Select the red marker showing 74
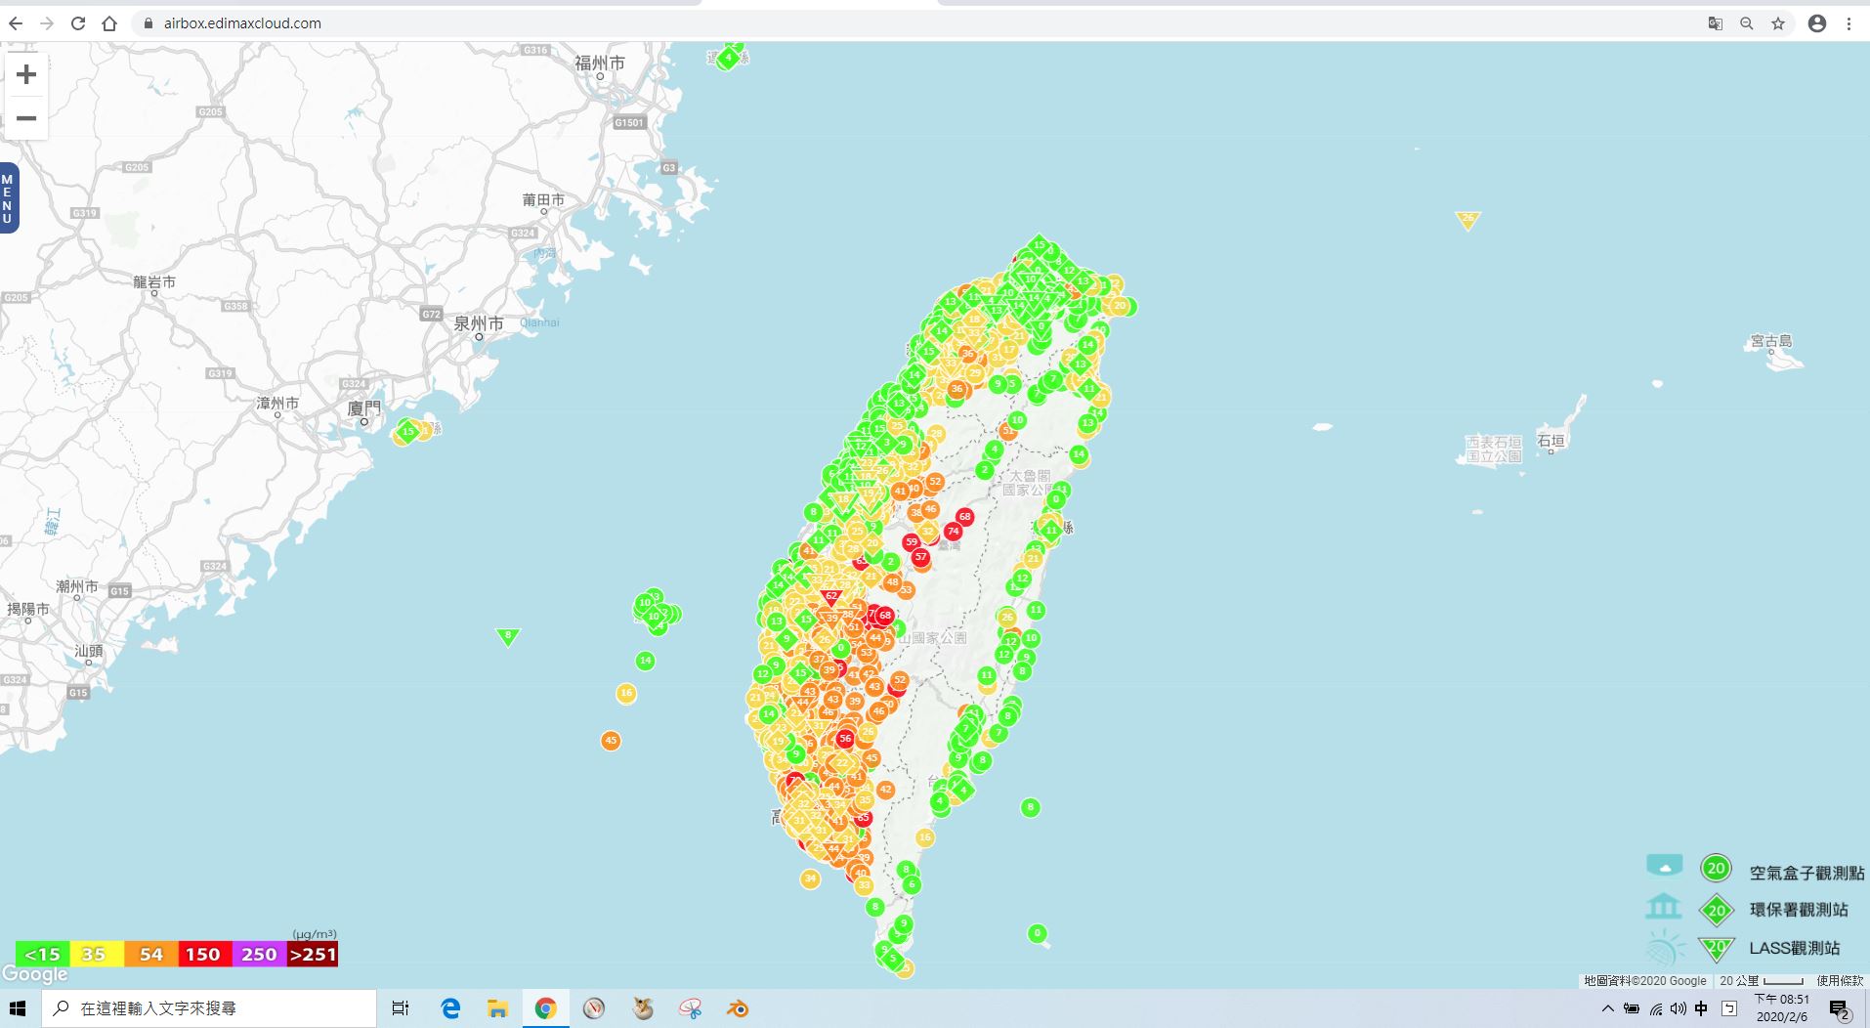This screenshot has height=1028, width=1870. point(953,532)
